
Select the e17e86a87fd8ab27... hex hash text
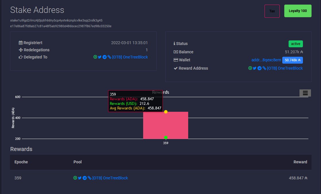(x=61, y=26)
